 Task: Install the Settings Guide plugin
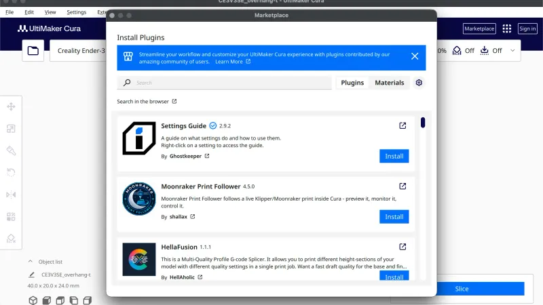tap(394, 156)
